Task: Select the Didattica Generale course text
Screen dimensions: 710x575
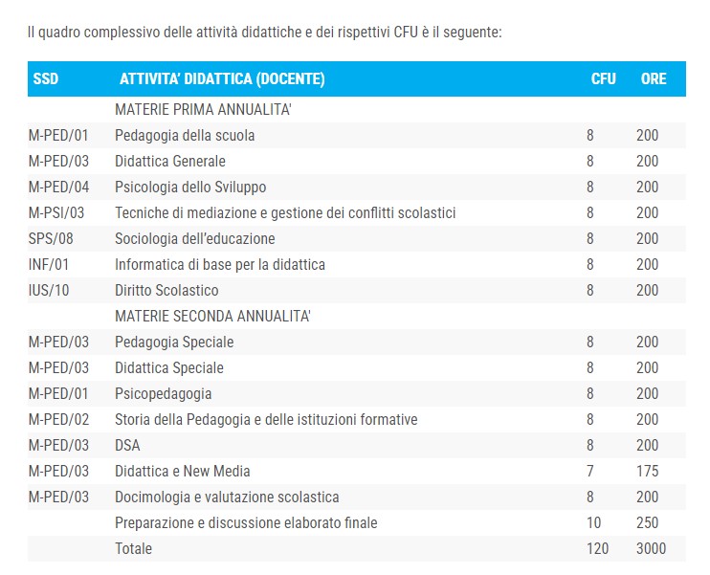Action: (x=170, y=161)
